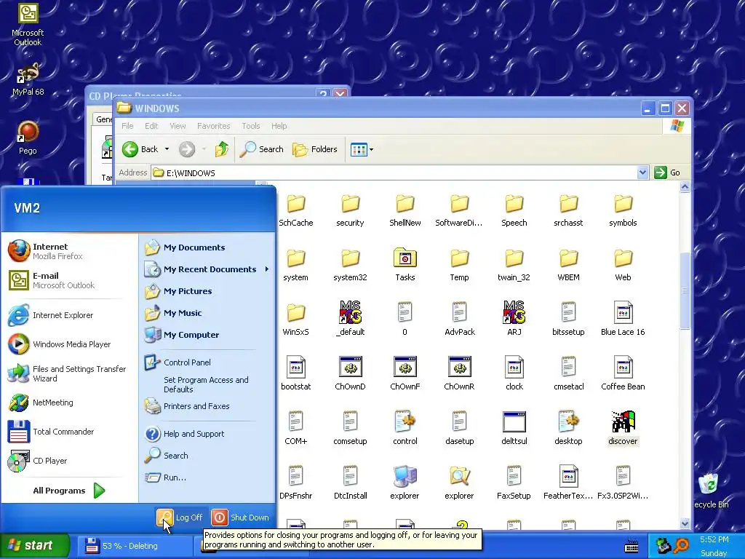The height and width of the screenshot is (559, 745).
Task: Click the Up folder toolbar button
Action: 221,149
